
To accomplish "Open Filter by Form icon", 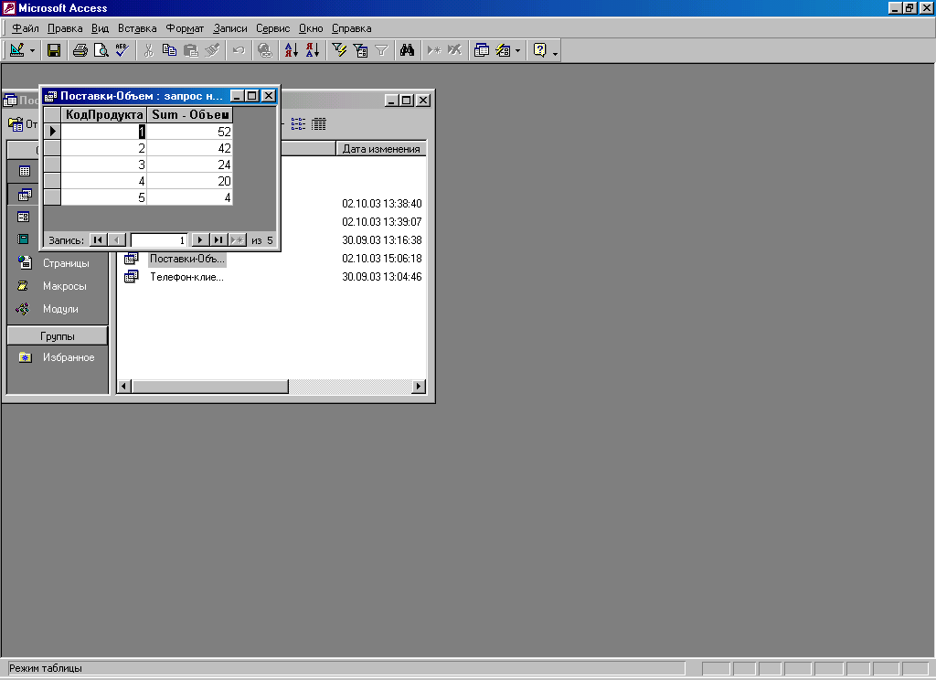I will click(360, 50).
